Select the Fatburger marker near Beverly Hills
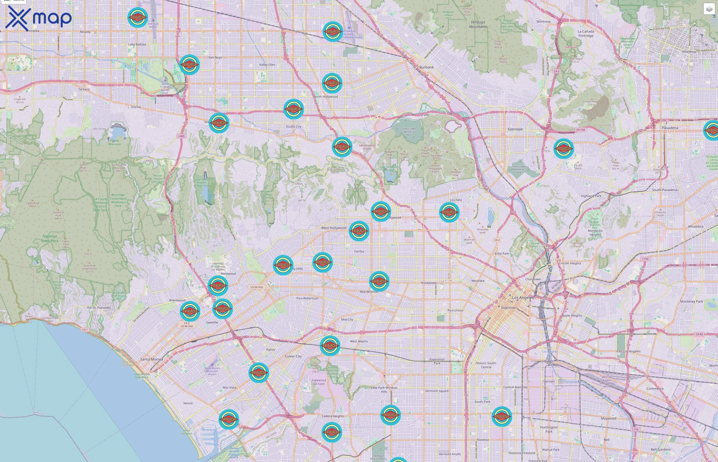The height and width of the screenshot is (462, 718). [x=283, y=265]
